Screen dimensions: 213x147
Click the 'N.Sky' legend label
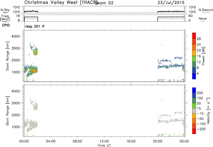[5, 10]
